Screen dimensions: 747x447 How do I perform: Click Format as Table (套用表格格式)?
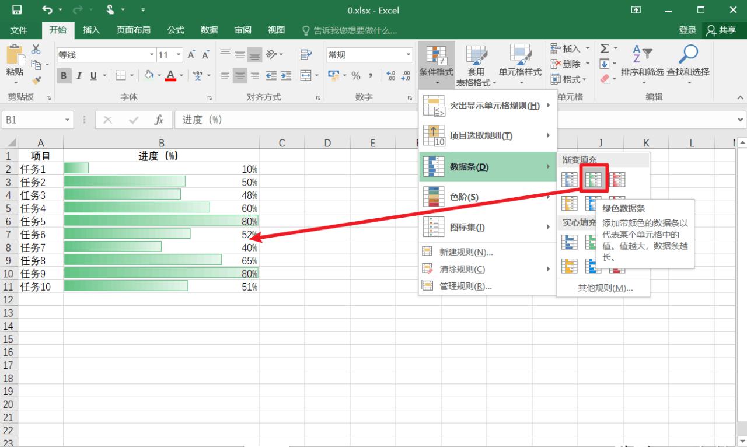pyautogui.click(x=476, y=65)
